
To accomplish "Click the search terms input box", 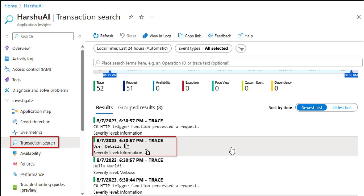I will pyautogui.click(x=228, y=63).
